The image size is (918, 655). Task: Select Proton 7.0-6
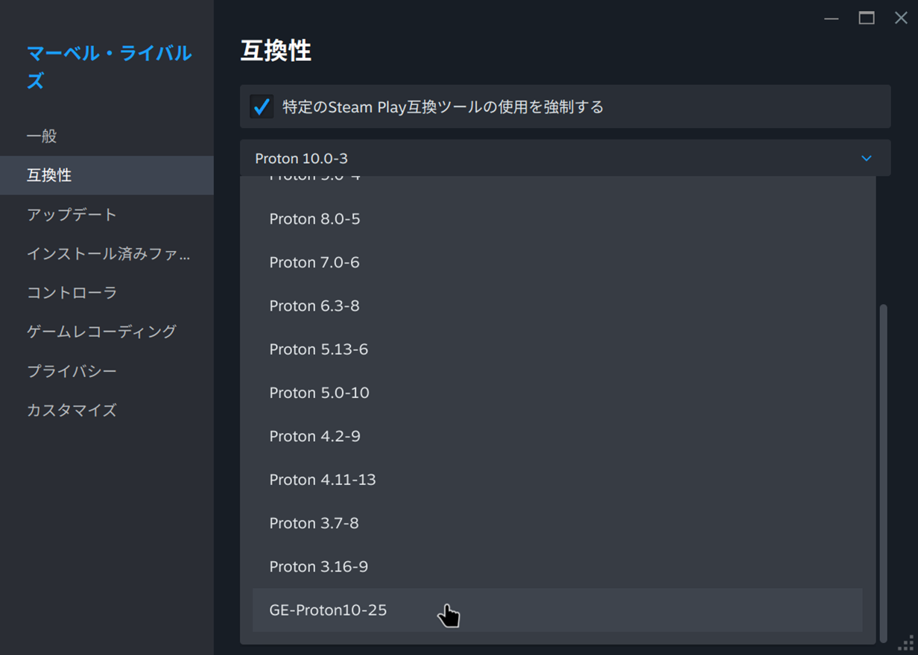tap(314, 262)
